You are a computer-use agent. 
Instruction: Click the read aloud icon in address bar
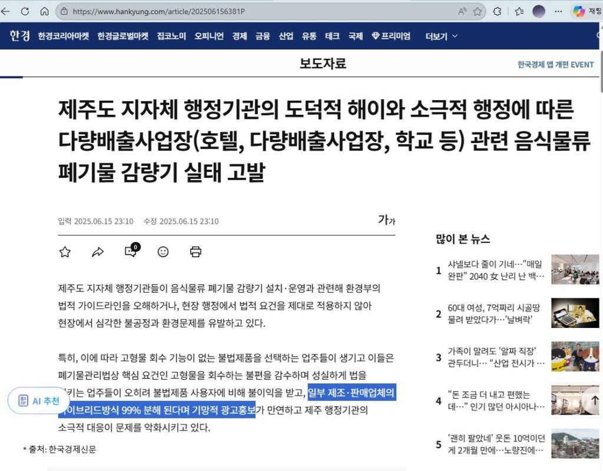[462, 12]
